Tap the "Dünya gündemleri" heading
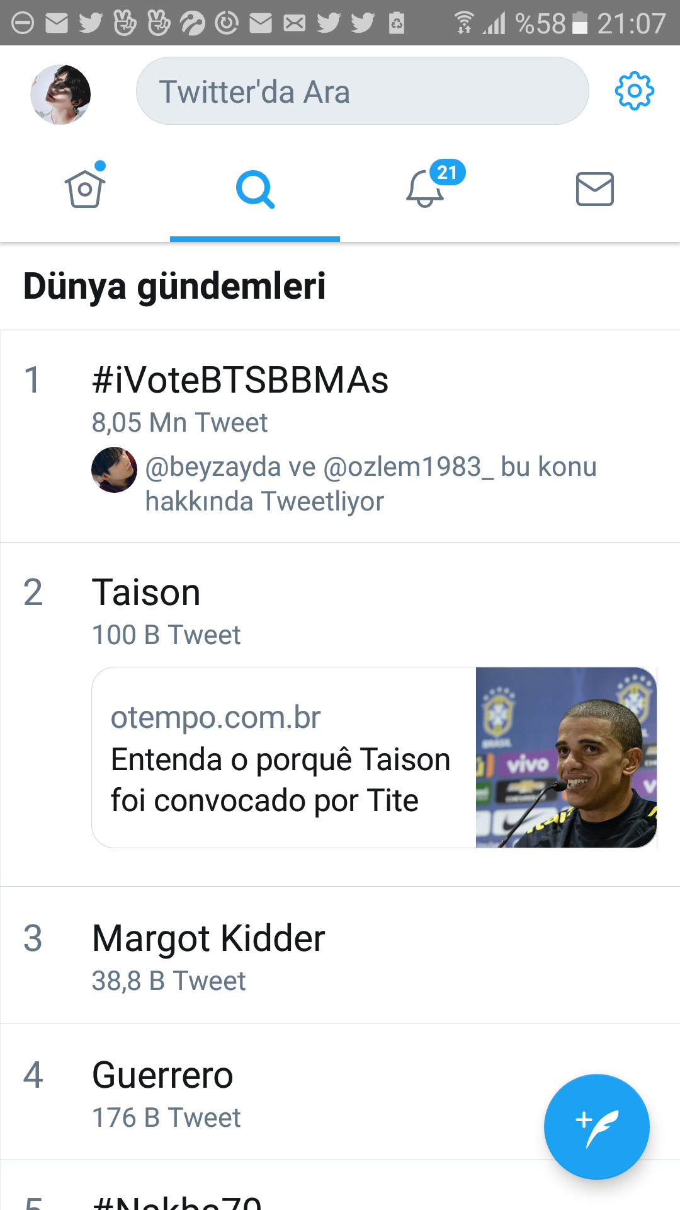 click(174, 286)
